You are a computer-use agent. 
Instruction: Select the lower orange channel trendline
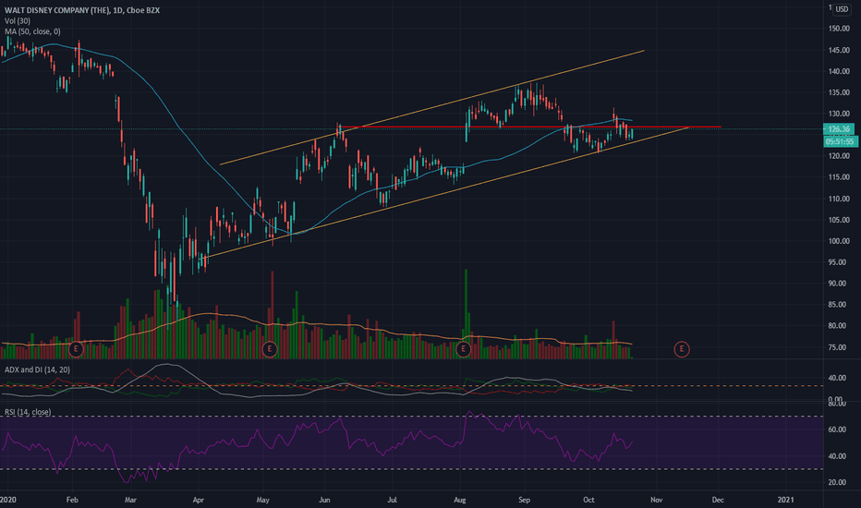coord(444,192)
